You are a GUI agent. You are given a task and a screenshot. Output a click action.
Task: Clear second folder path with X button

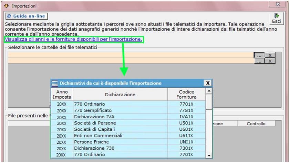click(270, 61)
